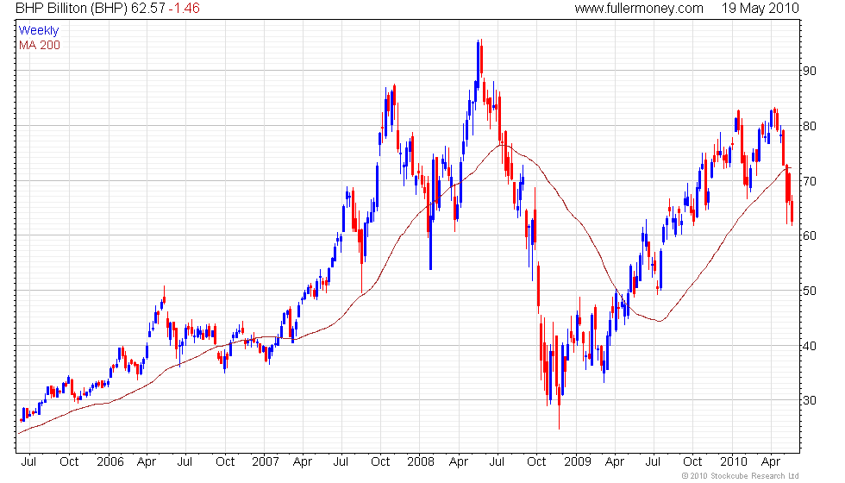This screenshot has height=483, width=845.
Task: Click the 70 price axis label
Action: point(810,181)
